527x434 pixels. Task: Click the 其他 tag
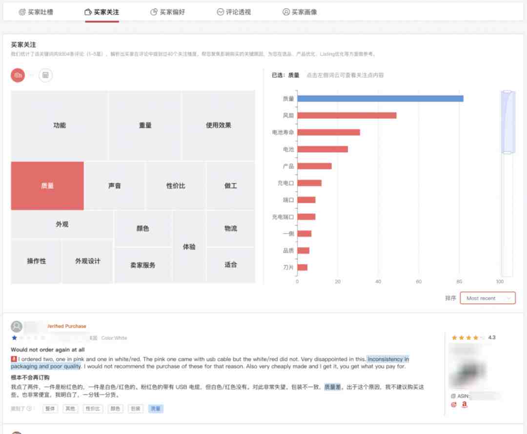[x=70, y=409]
